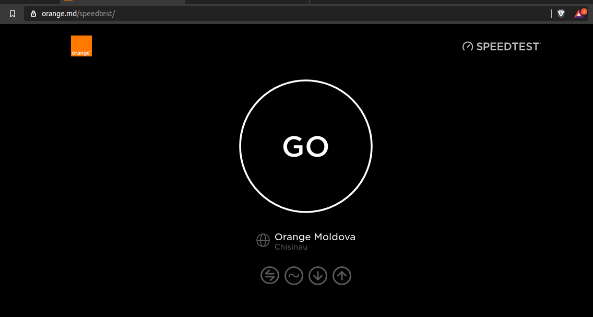Click the Chisinau server location text

pos(291,247)
